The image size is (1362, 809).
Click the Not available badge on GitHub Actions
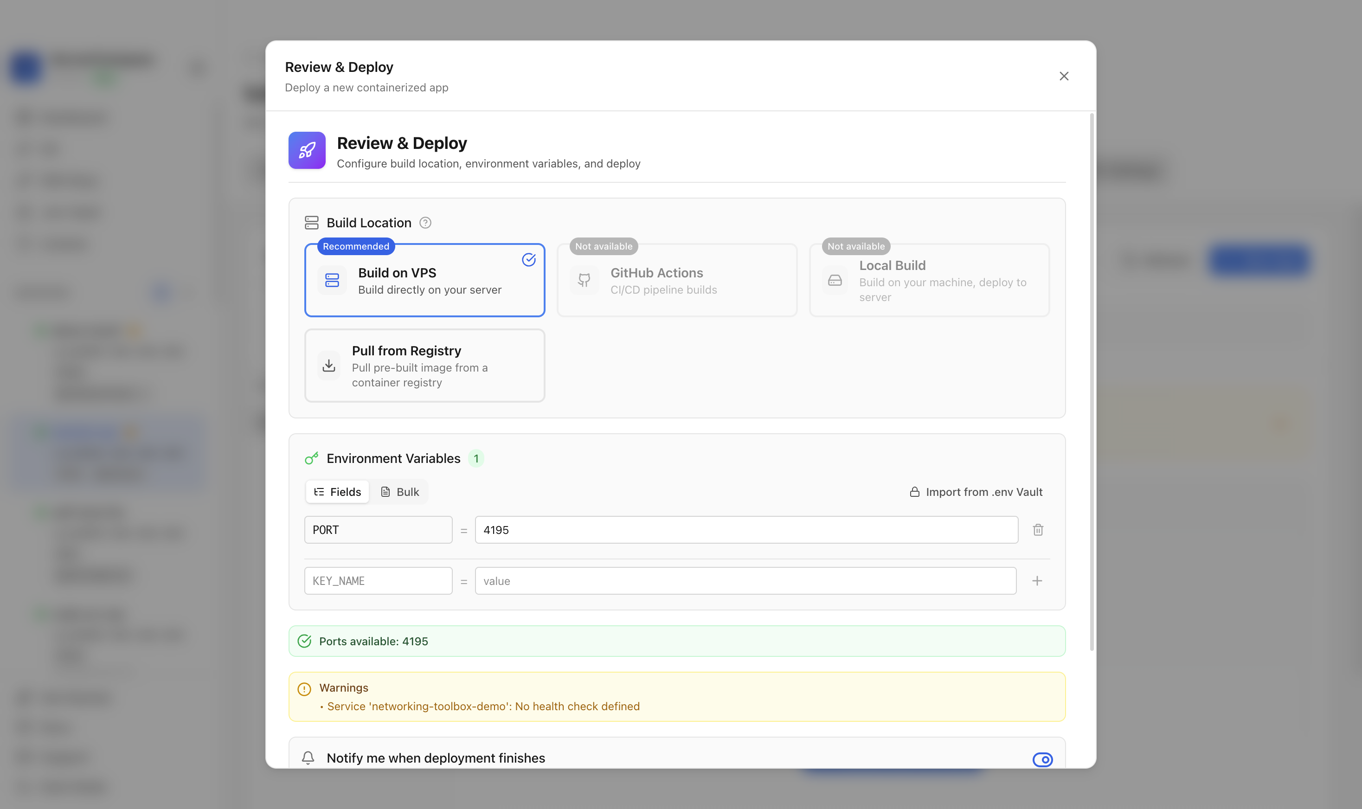tap(604, 246)
